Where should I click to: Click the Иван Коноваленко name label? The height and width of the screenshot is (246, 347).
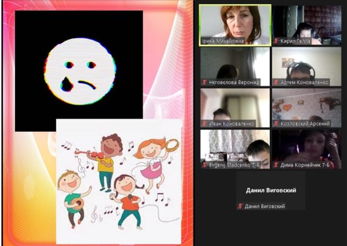tap(231, 124)
